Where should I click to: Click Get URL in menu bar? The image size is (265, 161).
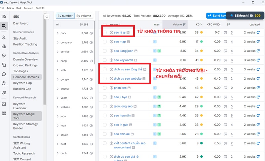[x=40, y=8]
